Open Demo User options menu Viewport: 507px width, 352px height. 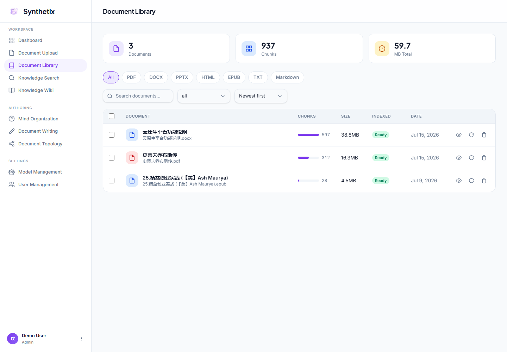click(82, 339)
